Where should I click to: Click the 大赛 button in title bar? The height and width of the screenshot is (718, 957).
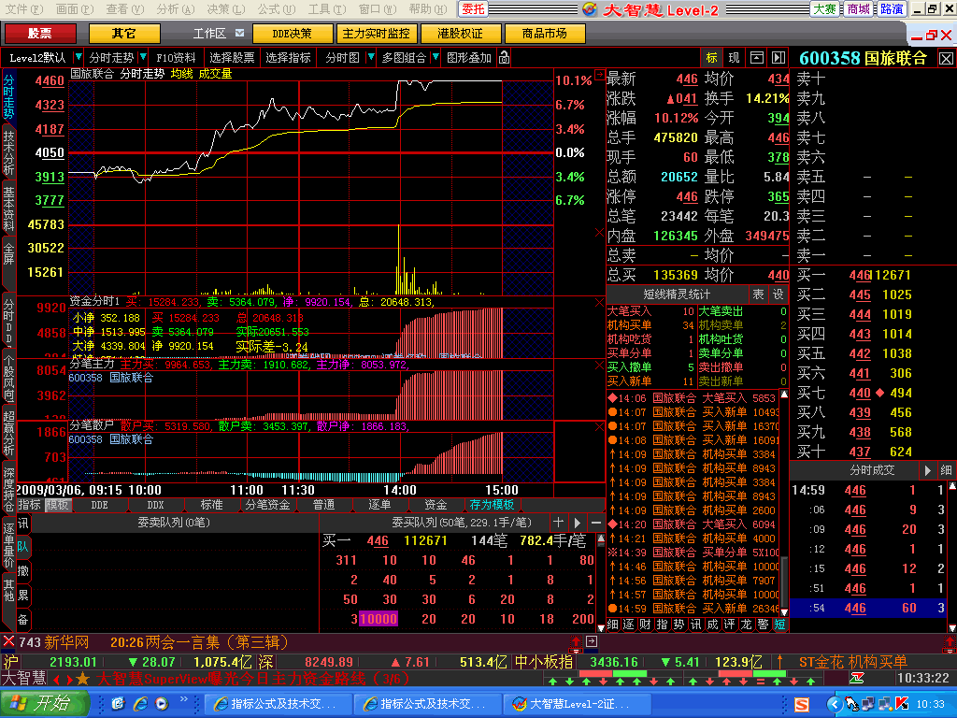click(x=825, y=9)
